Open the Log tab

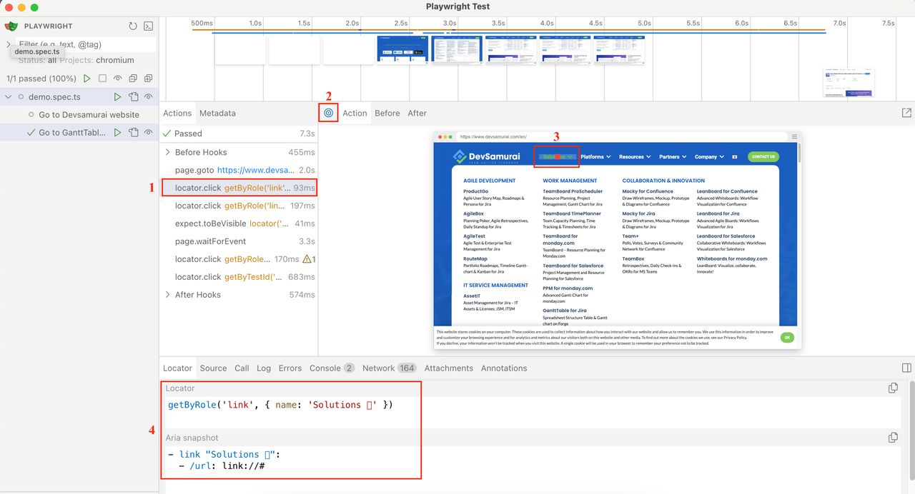tap(264, 368)
